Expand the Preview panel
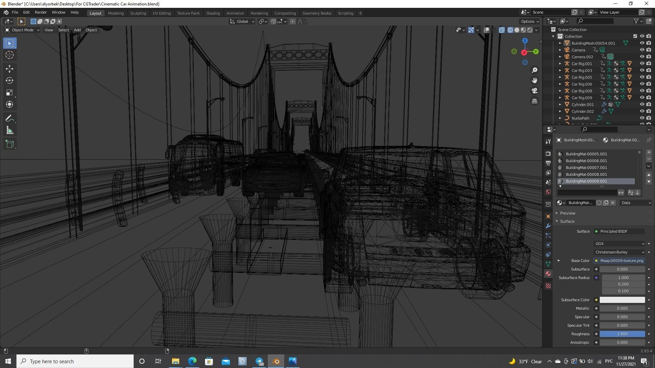655x368 pixels. click(567, 213)
